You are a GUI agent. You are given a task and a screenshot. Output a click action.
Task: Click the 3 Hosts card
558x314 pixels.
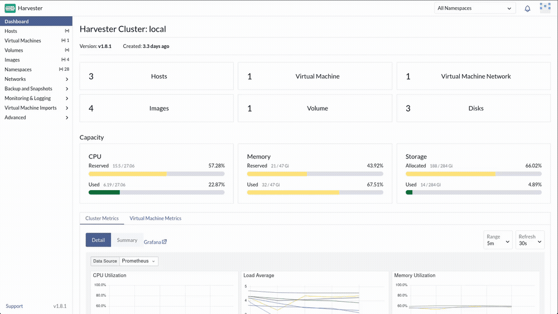(x=157, y=76)
